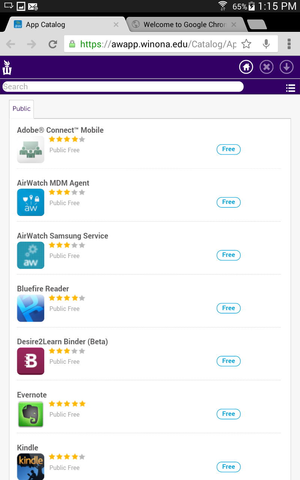Image resolution: width=300 pixels, height=480 pixels.
Task: Open Chrome's three-dot overflow menu
Action: [x=289, y=44]
